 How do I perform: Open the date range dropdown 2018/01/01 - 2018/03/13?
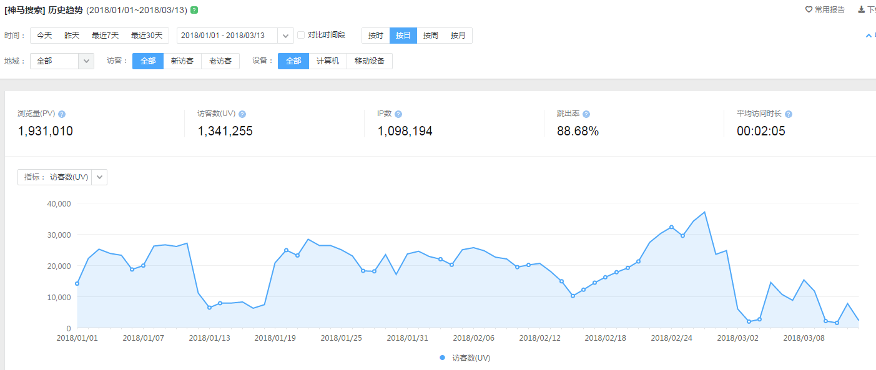point(285,36)
